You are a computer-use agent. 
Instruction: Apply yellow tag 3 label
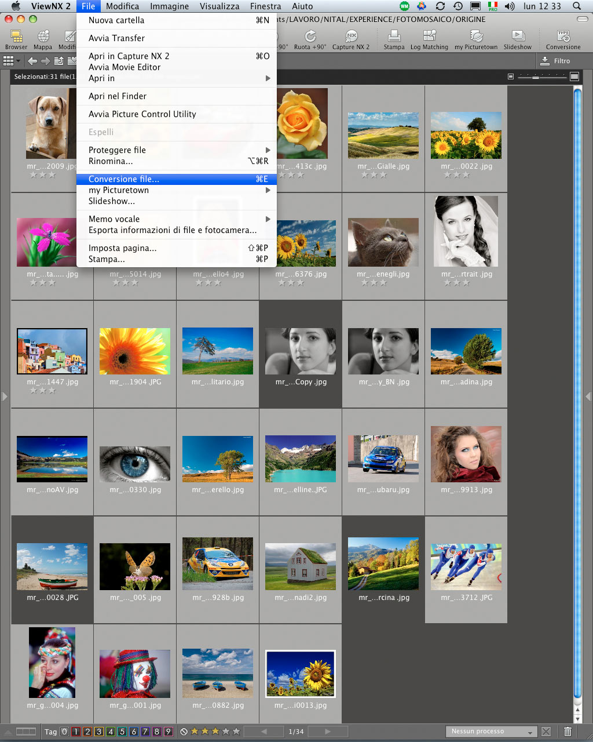tap(99, 732)
